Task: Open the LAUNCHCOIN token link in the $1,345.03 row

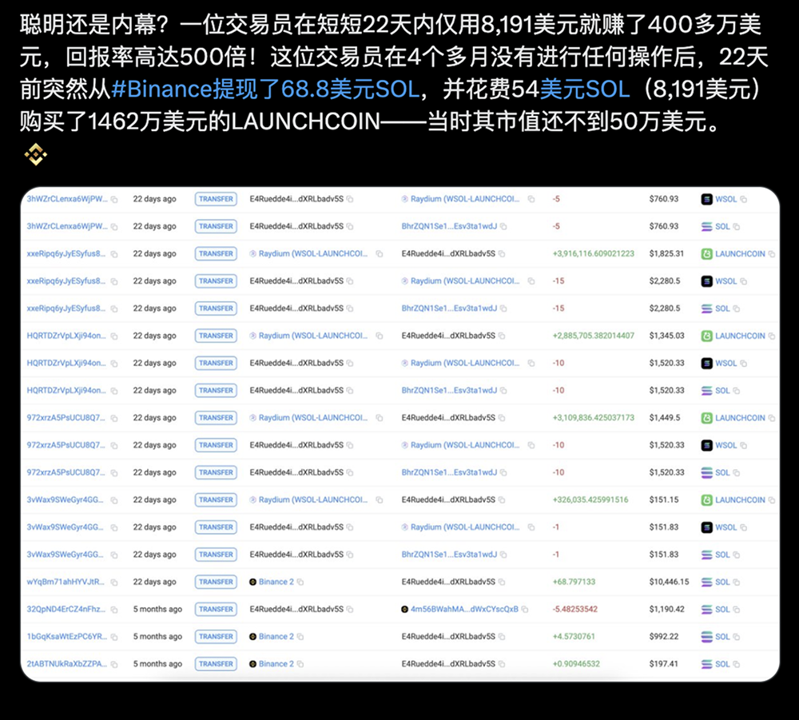Action: point(740,336)
